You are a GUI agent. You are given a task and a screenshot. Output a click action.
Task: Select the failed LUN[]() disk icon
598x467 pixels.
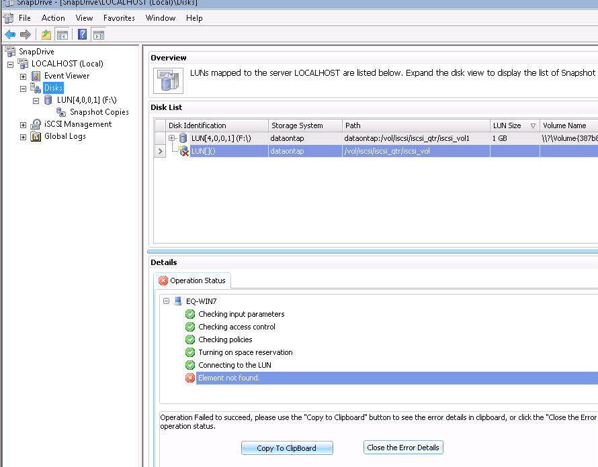coord(183,152)
